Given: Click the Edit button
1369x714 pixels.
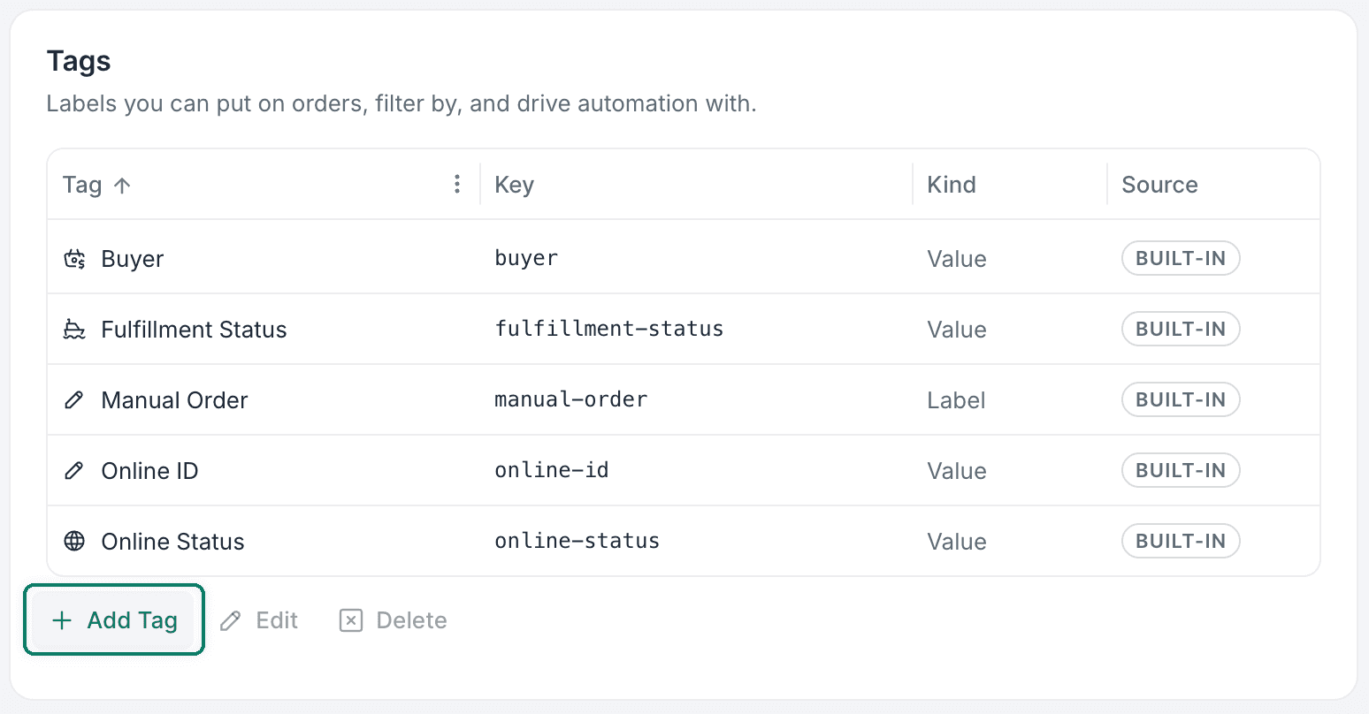Looking at the screenshot, I should click(x=259, y=620).
